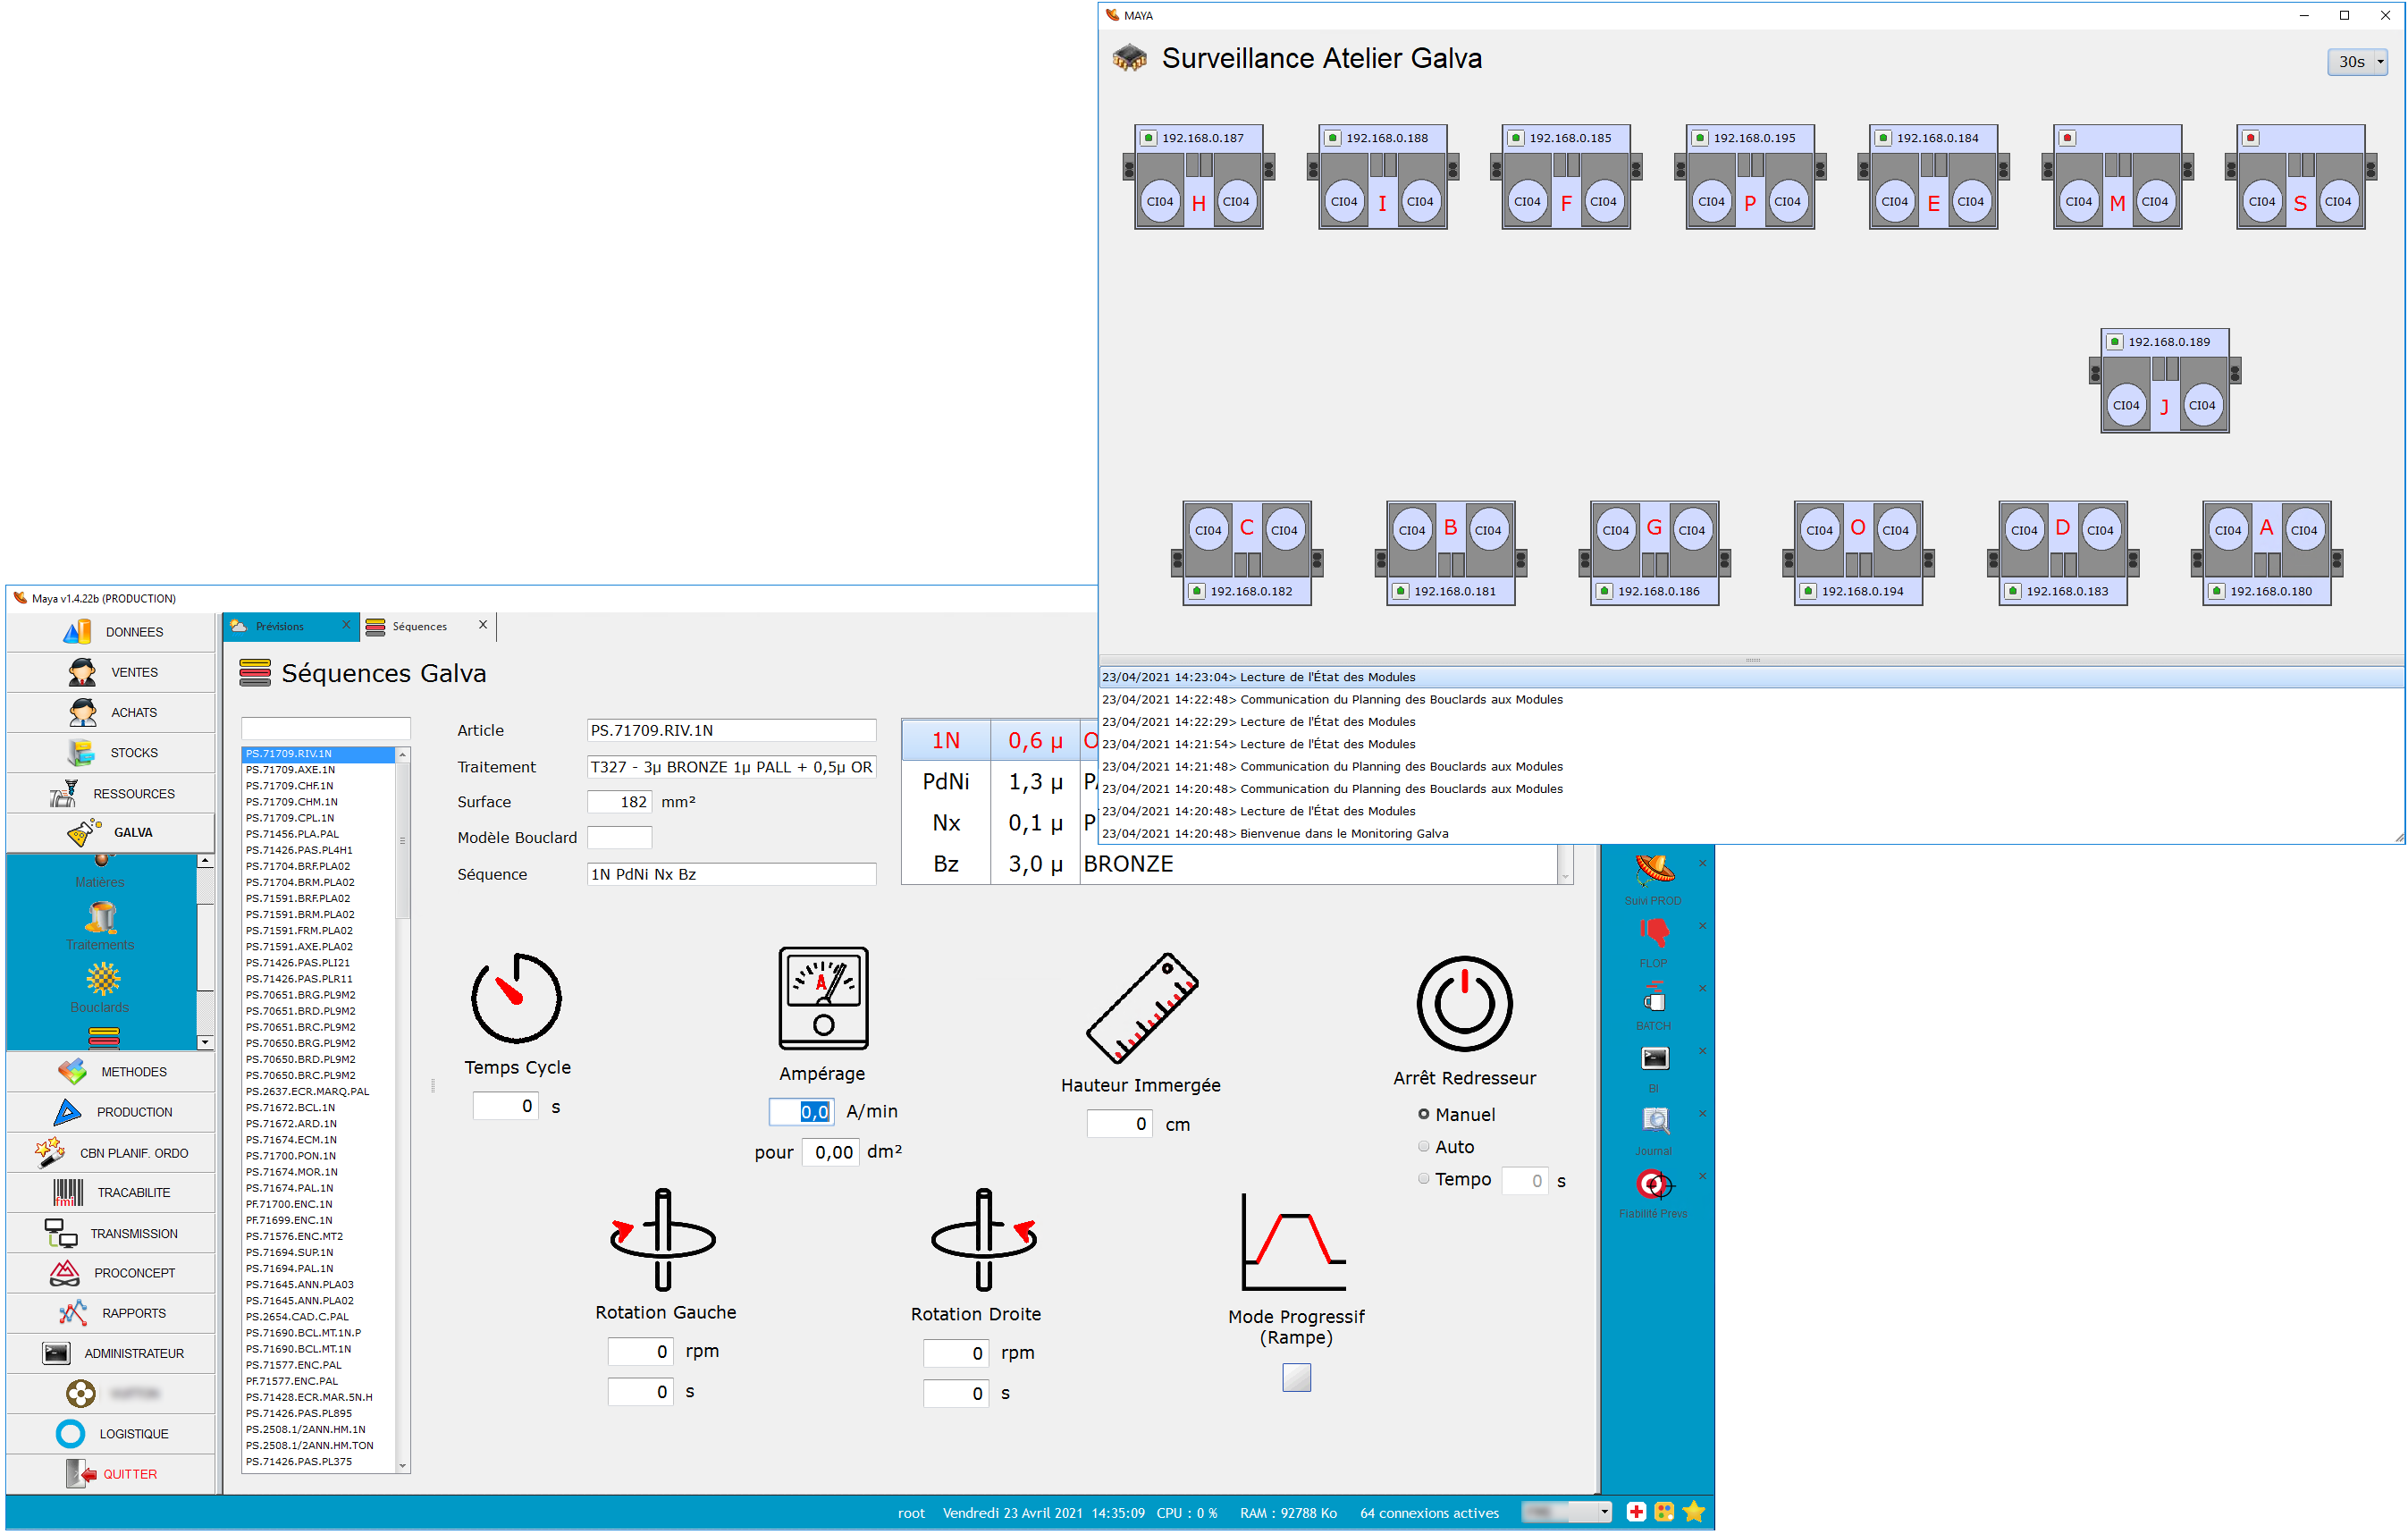2408x1534 pixels.
Task: Switch to the Prévisions tab
Action: pos(280,626)
